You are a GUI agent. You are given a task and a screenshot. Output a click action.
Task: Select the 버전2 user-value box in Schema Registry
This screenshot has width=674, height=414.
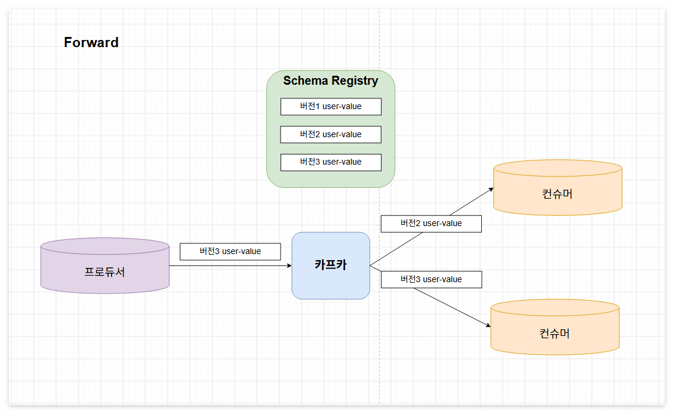[331, 134]
